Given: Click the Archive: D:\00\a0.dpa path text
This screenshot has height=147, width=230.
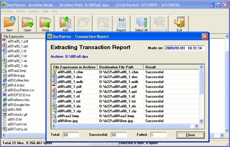Looking at the screenshot, I should pos(69,56).
